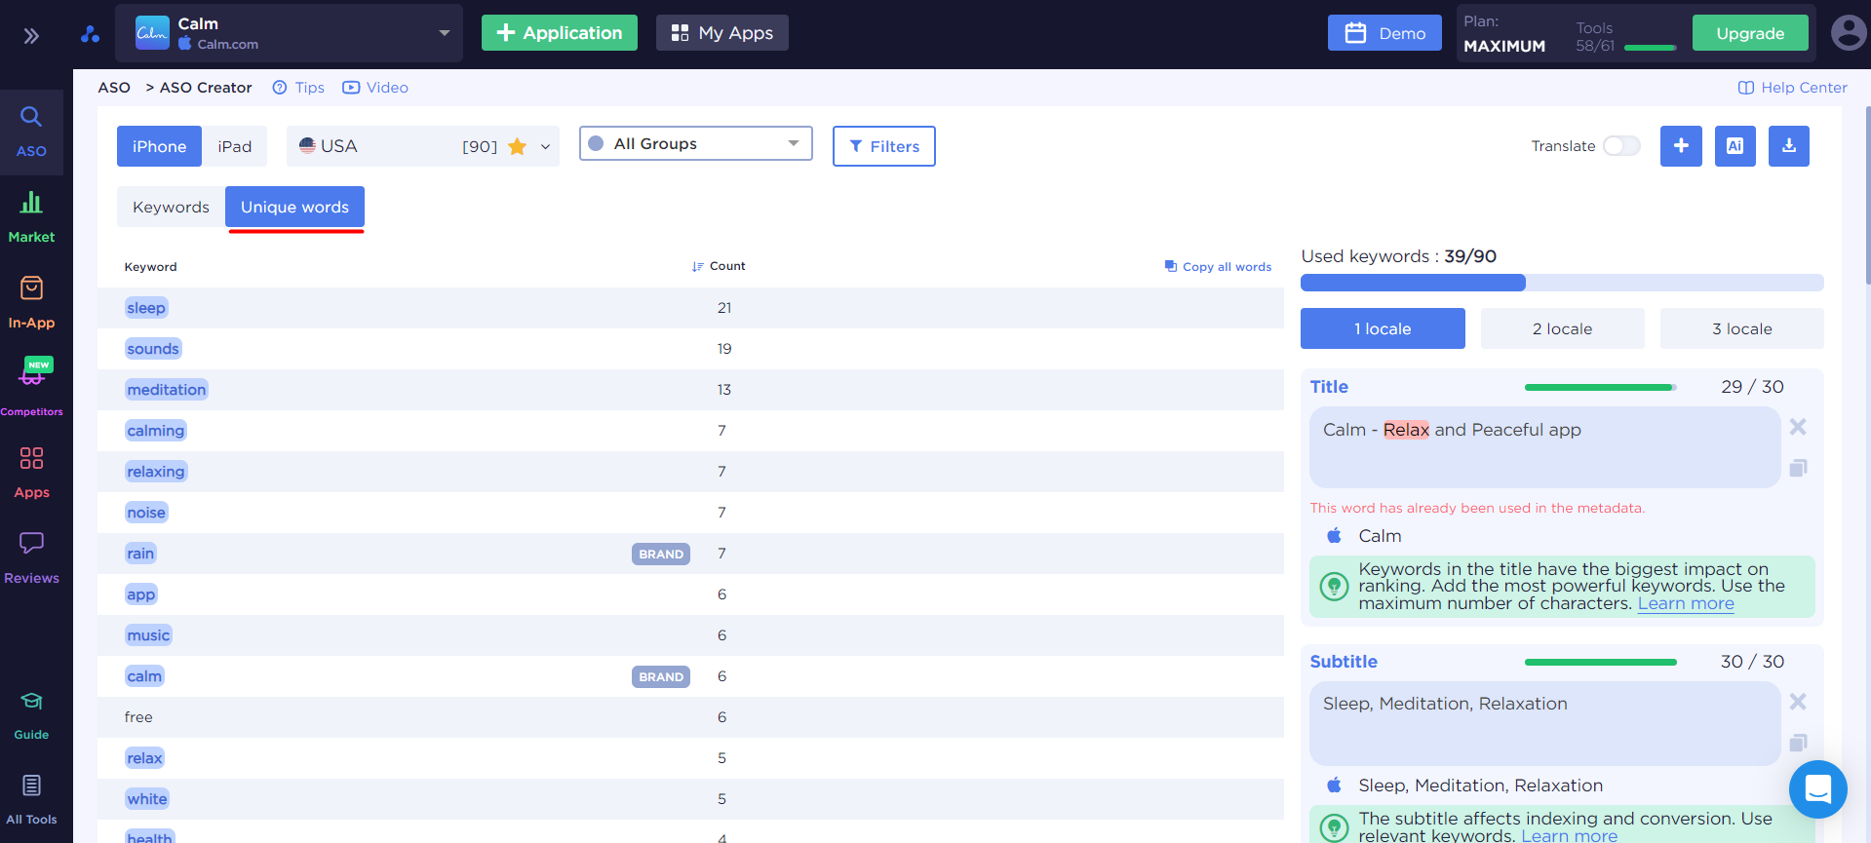Viewport: 1871px width, 843px height.
Task: Click into the Subtitle text field
Action: click(x=1545, y=723)
